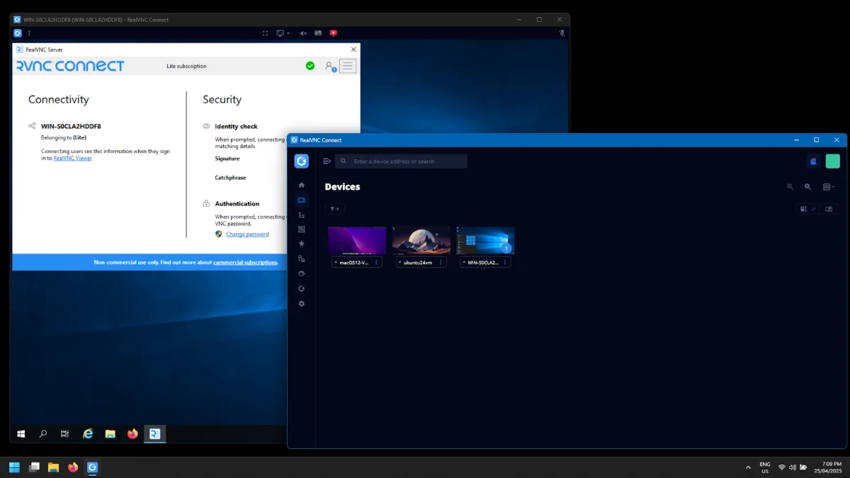Click the Change password link
Screen dimensions: 850x478
point(247,234)
